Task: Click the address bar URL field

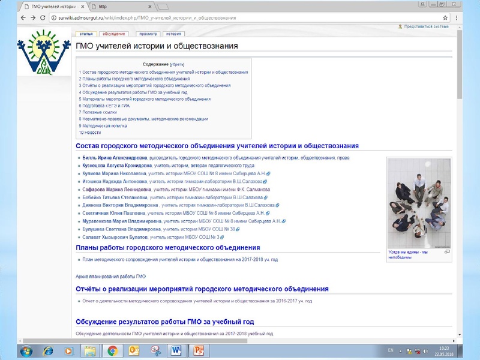Action: [240, 18]
